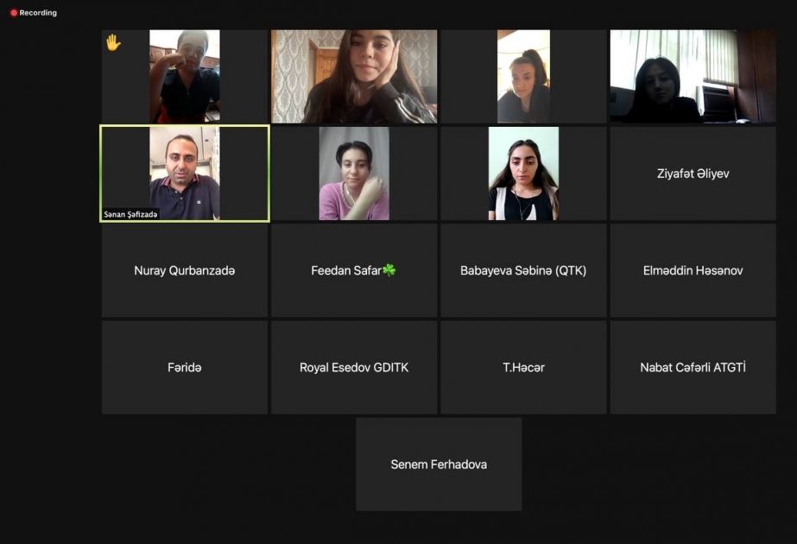797x544 pixels.
Task: Select the video of man with fist at chin
Action: point(185,76)
